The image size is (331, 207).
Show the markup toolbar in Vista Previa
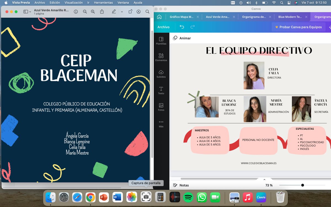coord(138,12)
